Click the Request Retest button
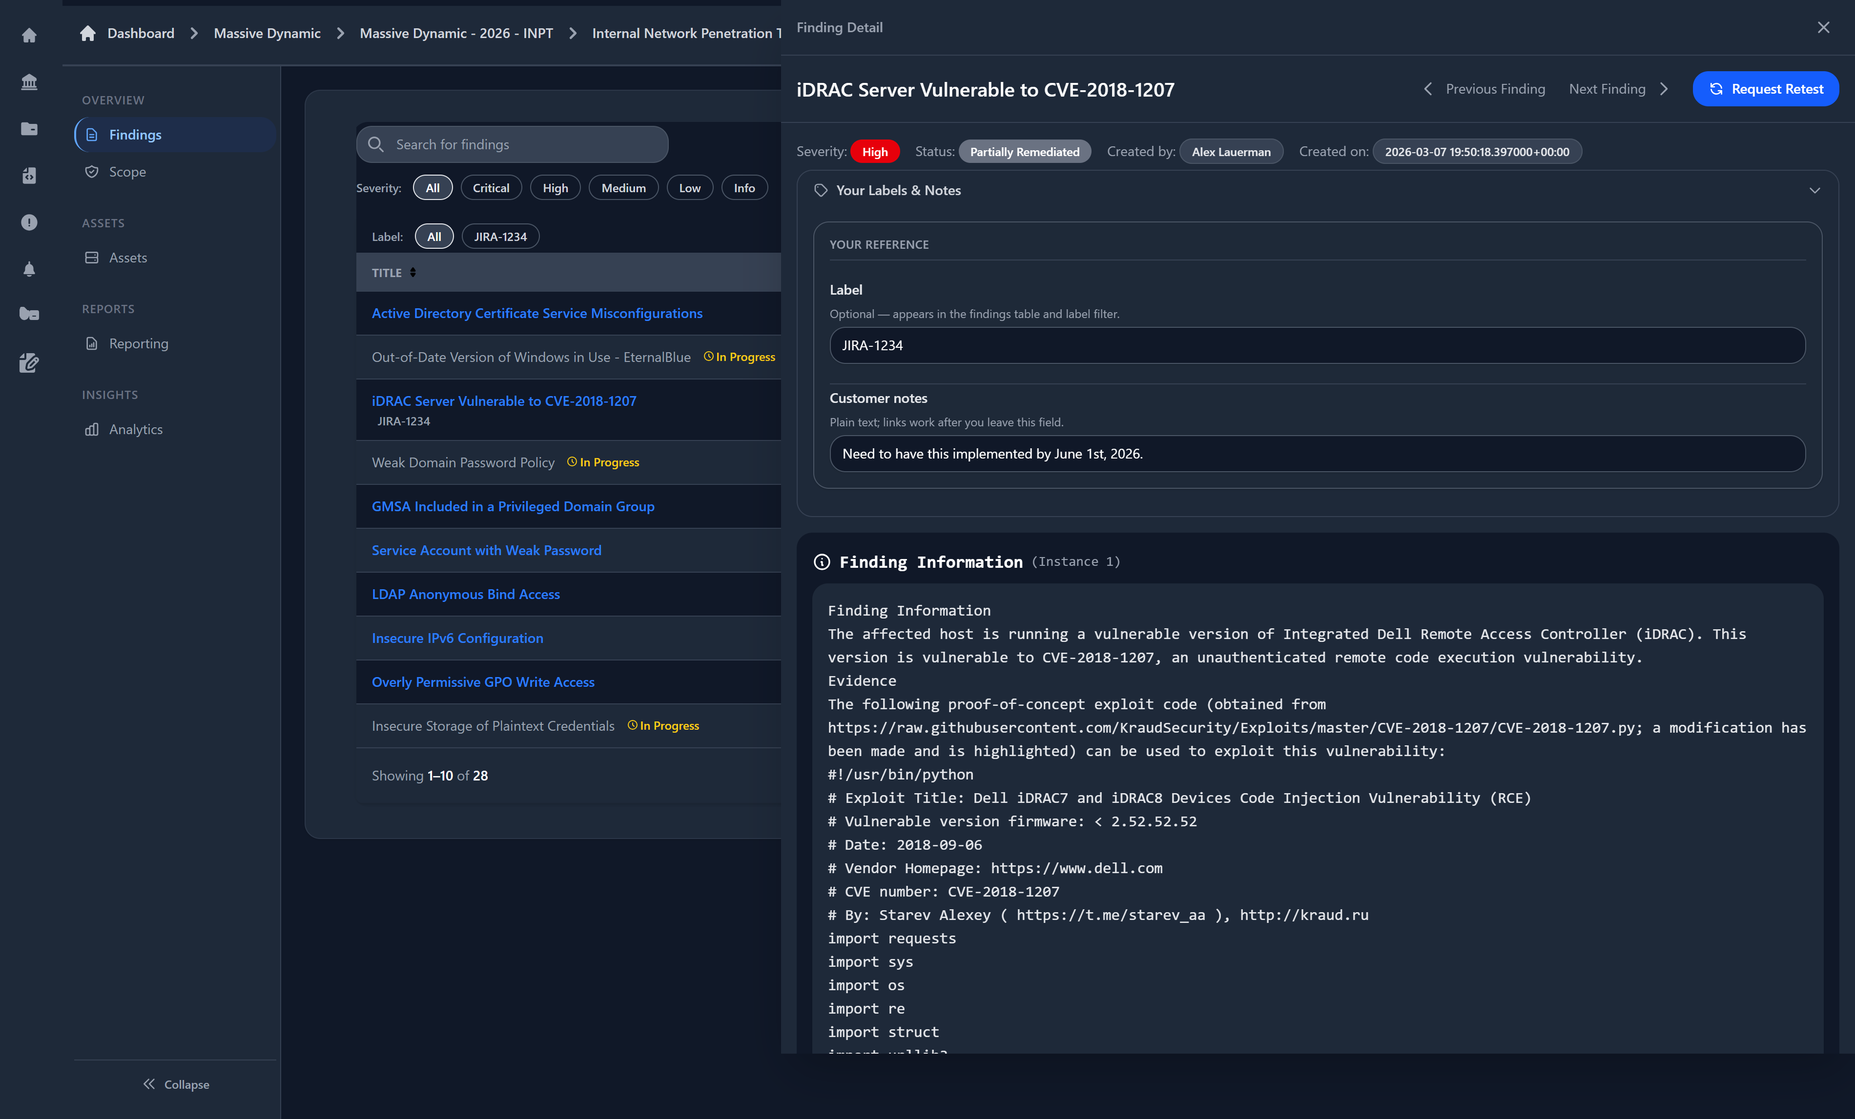Screen dimensions: 1855x1119 [1765, 89]
